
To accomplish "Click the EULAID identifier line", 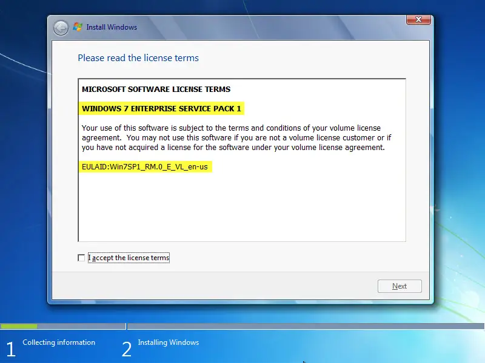I will 145,167.
